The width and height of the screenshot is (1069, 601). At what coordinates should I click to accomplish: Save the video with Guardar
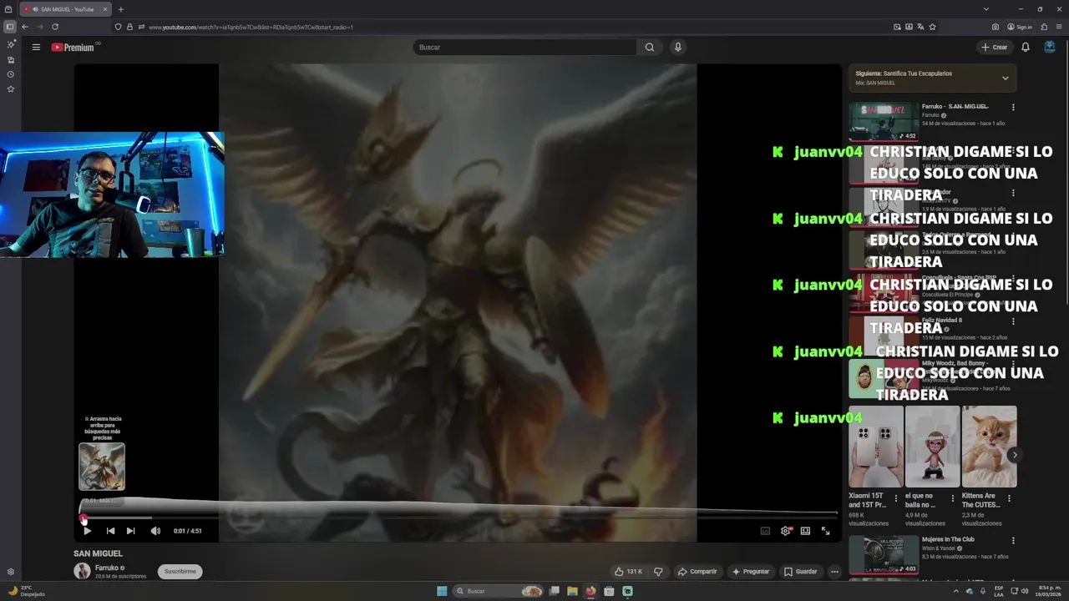[x=800, y=572]
